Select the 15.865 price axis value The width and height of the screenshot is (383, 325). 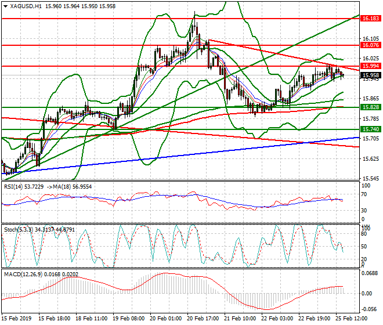click(371, 99)
